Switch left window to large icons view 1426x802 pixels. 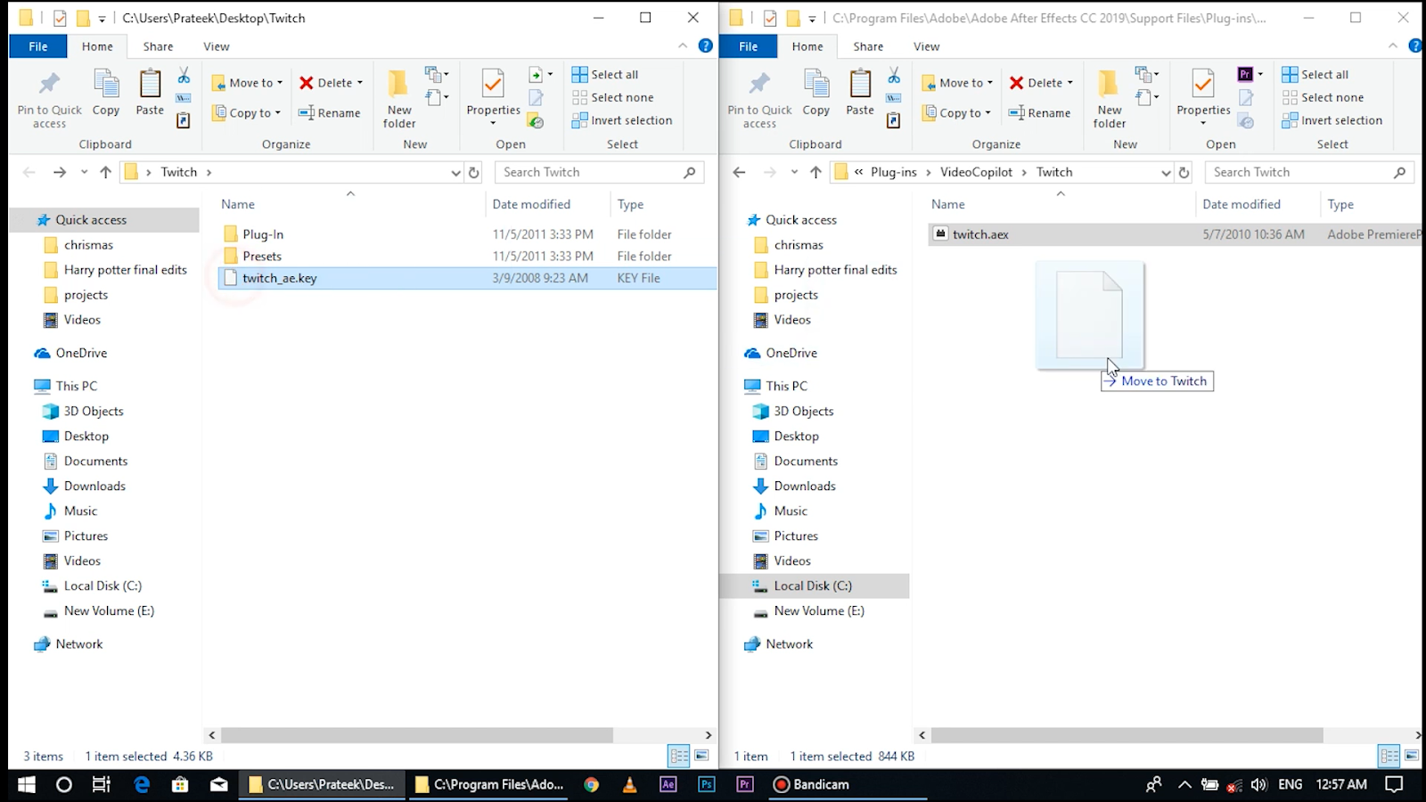(x=701, y=757)
